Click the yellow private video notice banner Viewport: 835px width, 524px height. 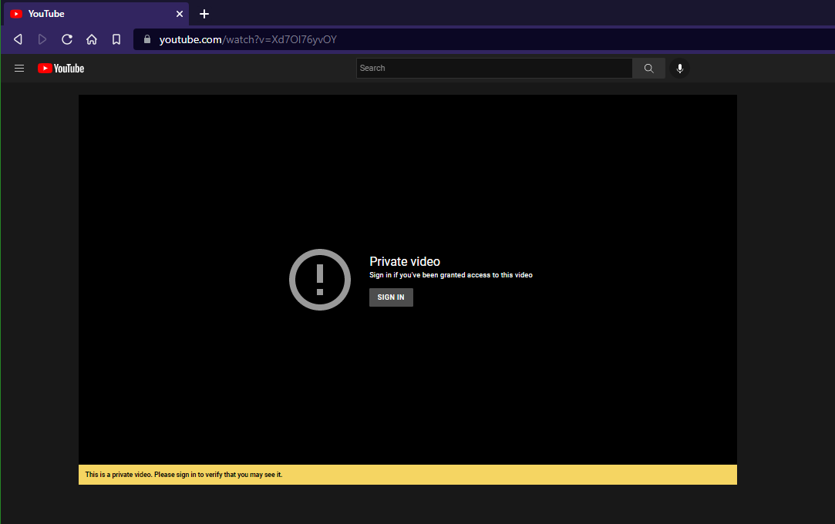coord(407,475)
